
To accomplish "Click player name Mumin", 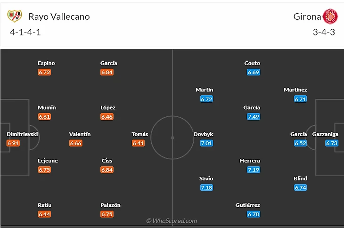I will [x=47, y=107].
